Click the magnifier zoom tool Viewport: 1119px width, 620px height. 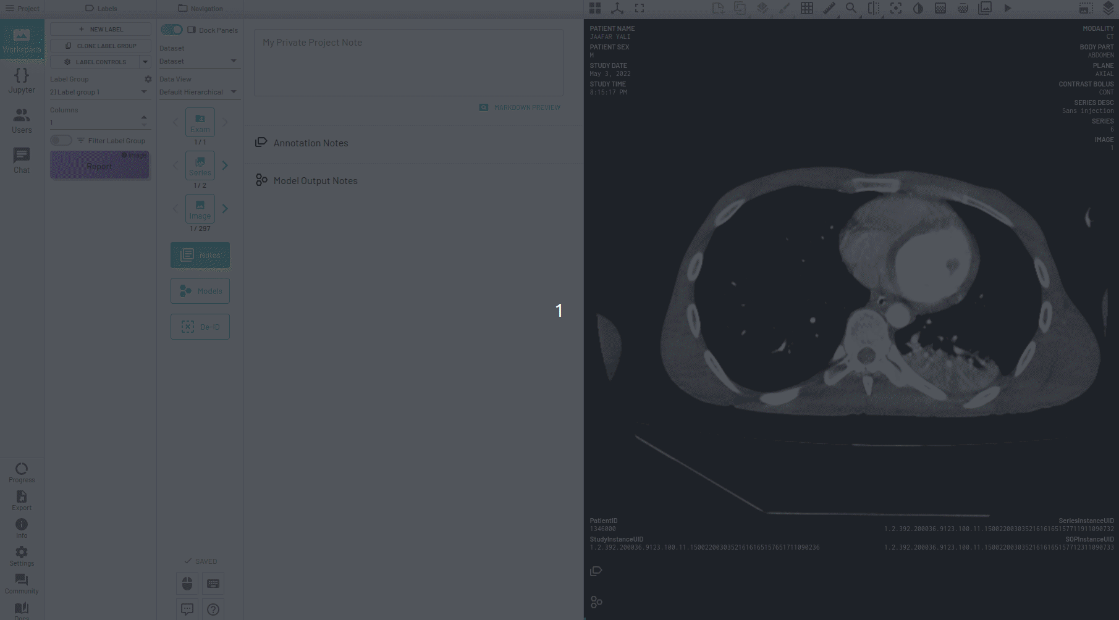(x=851, y=8)
